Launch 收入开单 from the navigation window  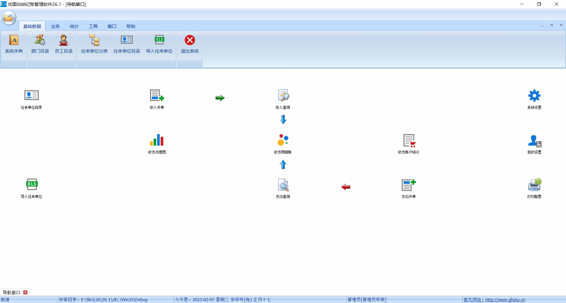157,99
